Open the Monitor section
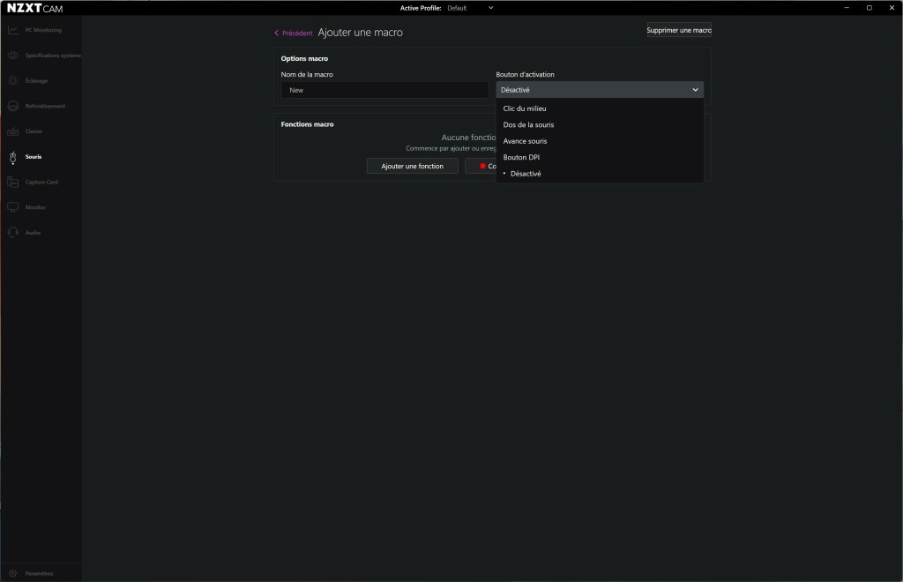The height and width of the screenshot is (582, 903). [34, 206]
